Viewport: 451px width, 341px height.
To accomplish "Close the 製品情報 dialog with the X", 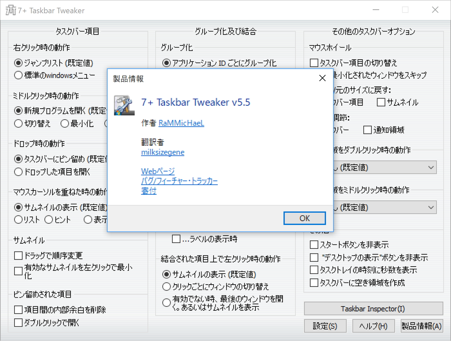I will pos(322,78).
